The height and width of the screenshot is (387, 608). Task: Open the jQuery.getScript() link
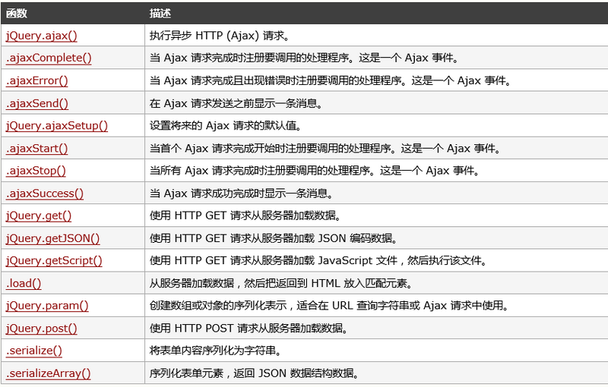pyautogui.click(x=54, y=261)
